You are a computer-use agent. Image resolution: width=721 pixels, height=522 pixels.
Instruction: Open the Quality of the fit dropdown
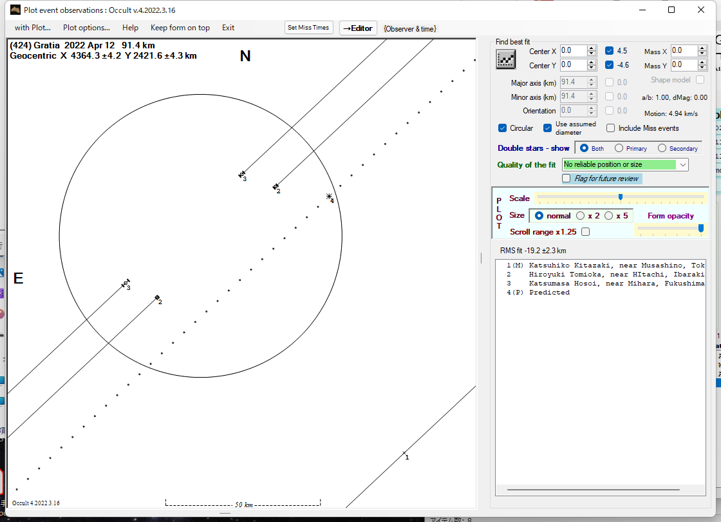point(682,165)
